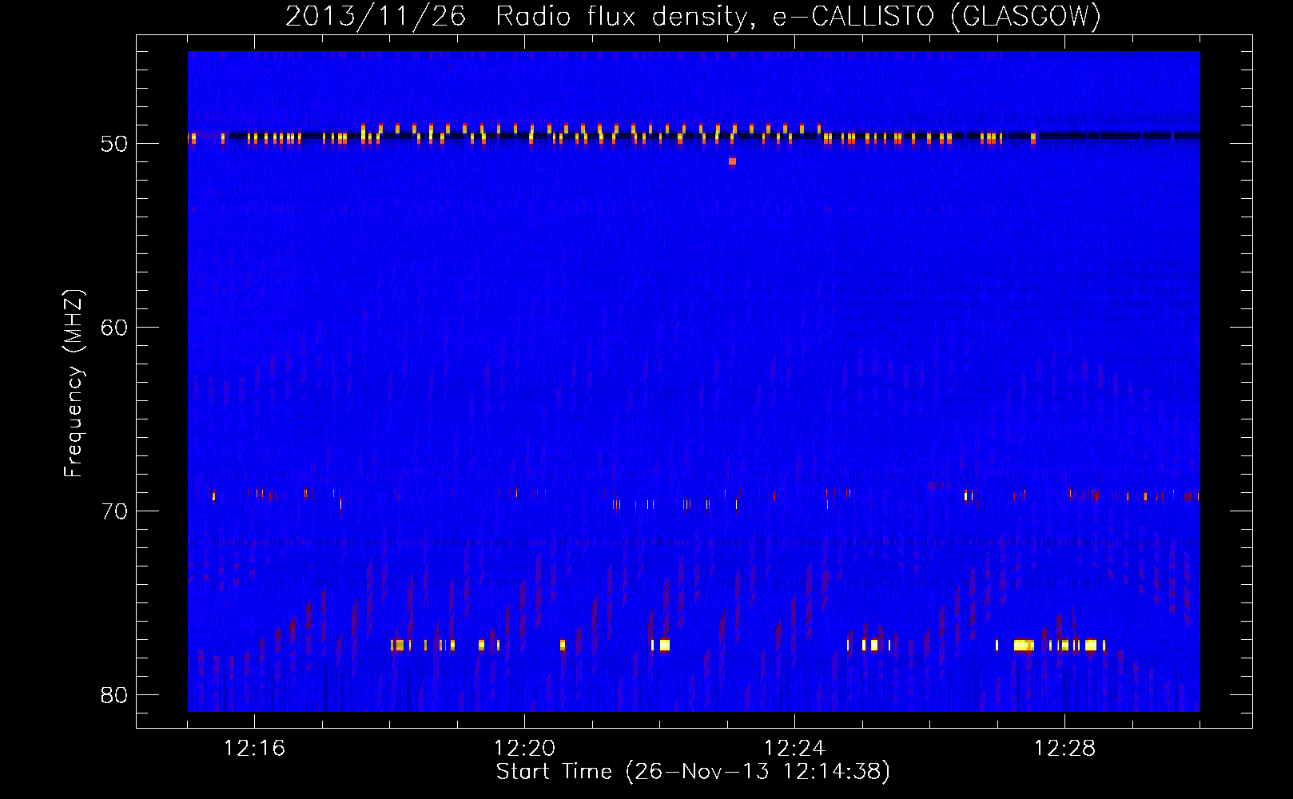Select the Frequency (MHZ) axis label
The image size is (1293, 799).
[73, 384]
